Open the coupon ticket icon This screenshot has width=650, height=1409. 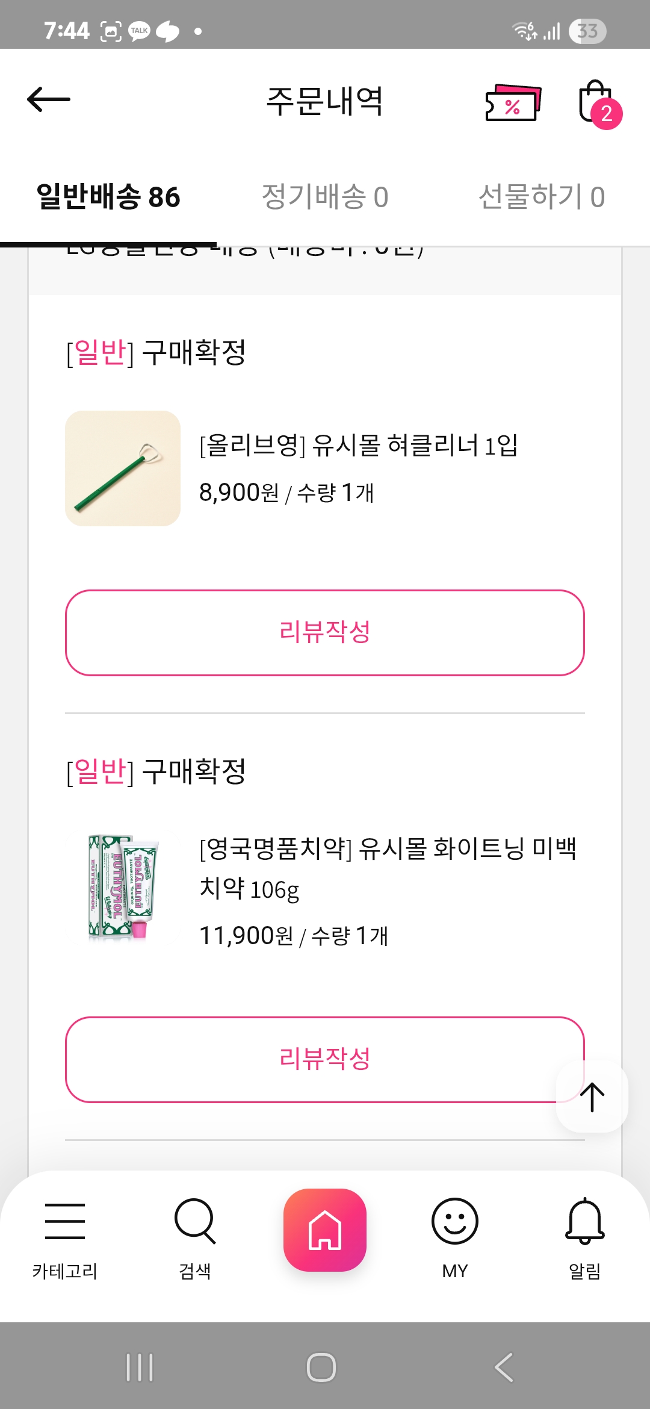click(513, 103)
